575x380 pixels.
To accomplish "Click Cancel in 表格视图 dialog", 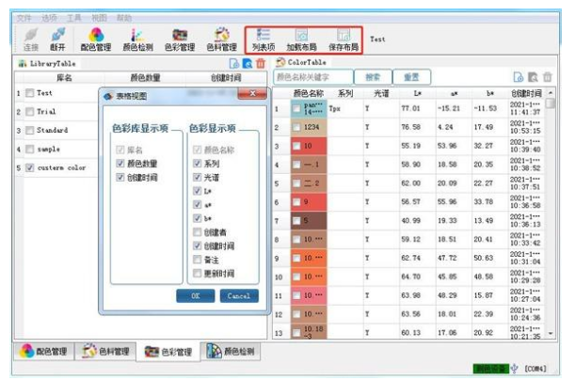I will pyautogui.click(x=239, y=295).
